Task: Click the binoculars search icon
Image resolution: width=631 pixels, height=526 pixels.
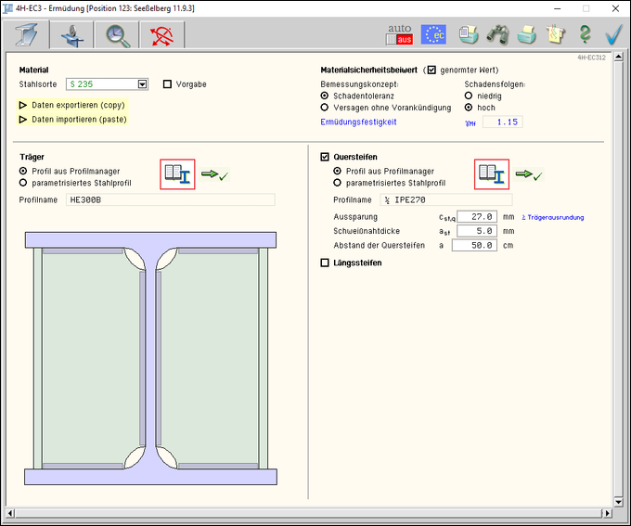Action: [x=498, y=34]
